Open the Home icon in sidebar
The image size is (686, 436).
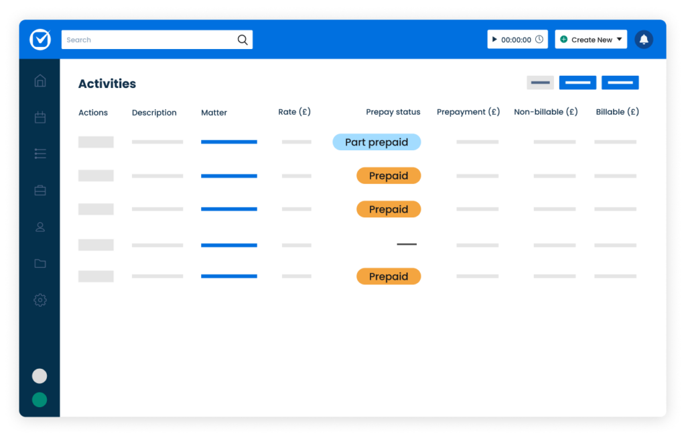coord(40,81)
